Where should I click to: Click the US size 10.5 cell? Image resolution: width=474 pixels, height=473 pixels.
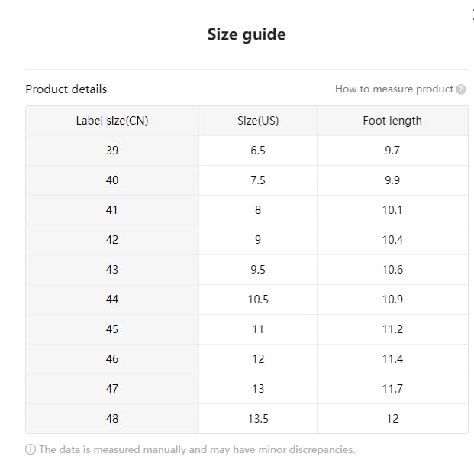tap(258, 300)
